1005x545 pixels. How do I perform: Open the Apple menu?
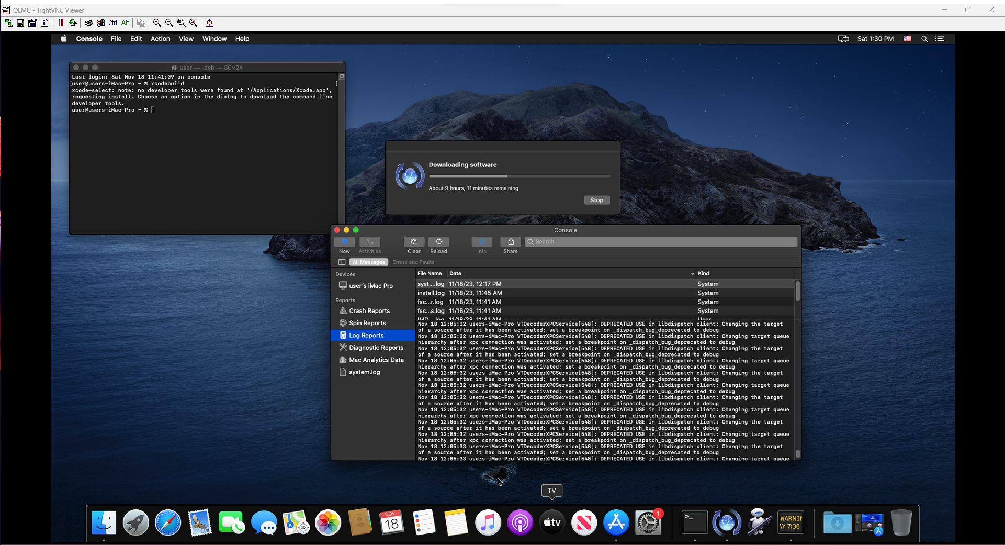[x=64, y=39]
